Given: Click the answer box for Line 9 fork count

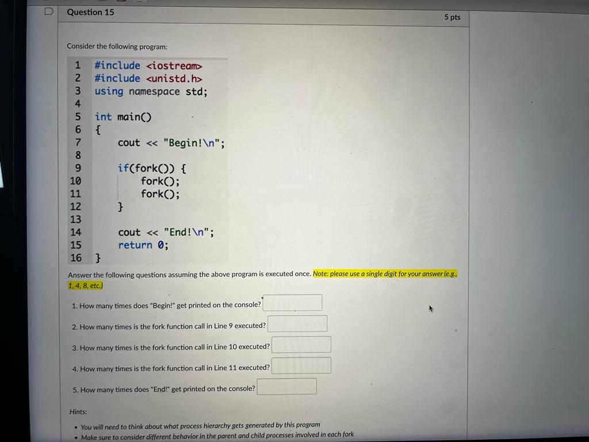Looking at the screenshot, I should 297,323.
